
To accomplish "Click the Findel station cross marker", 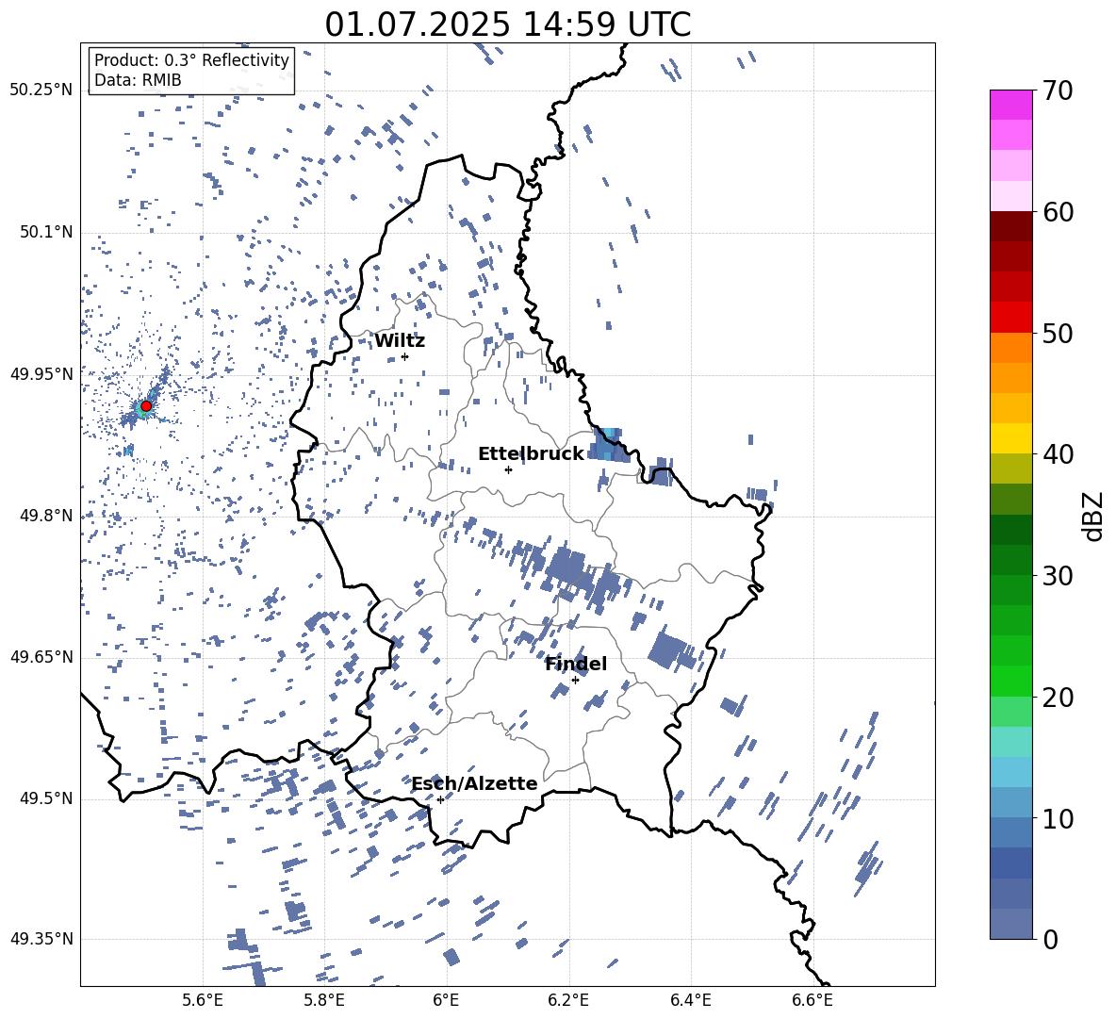I will [x=575, y=681].
